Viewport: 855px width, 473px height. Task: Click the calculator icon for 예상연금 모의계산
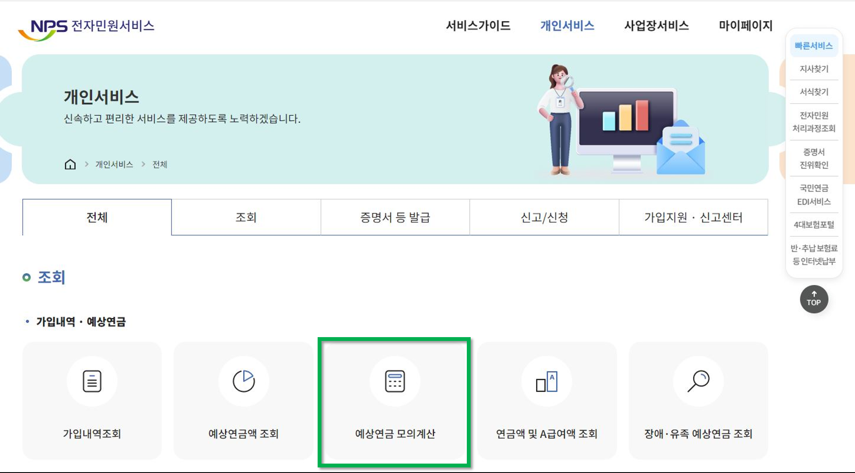(395, 382)
